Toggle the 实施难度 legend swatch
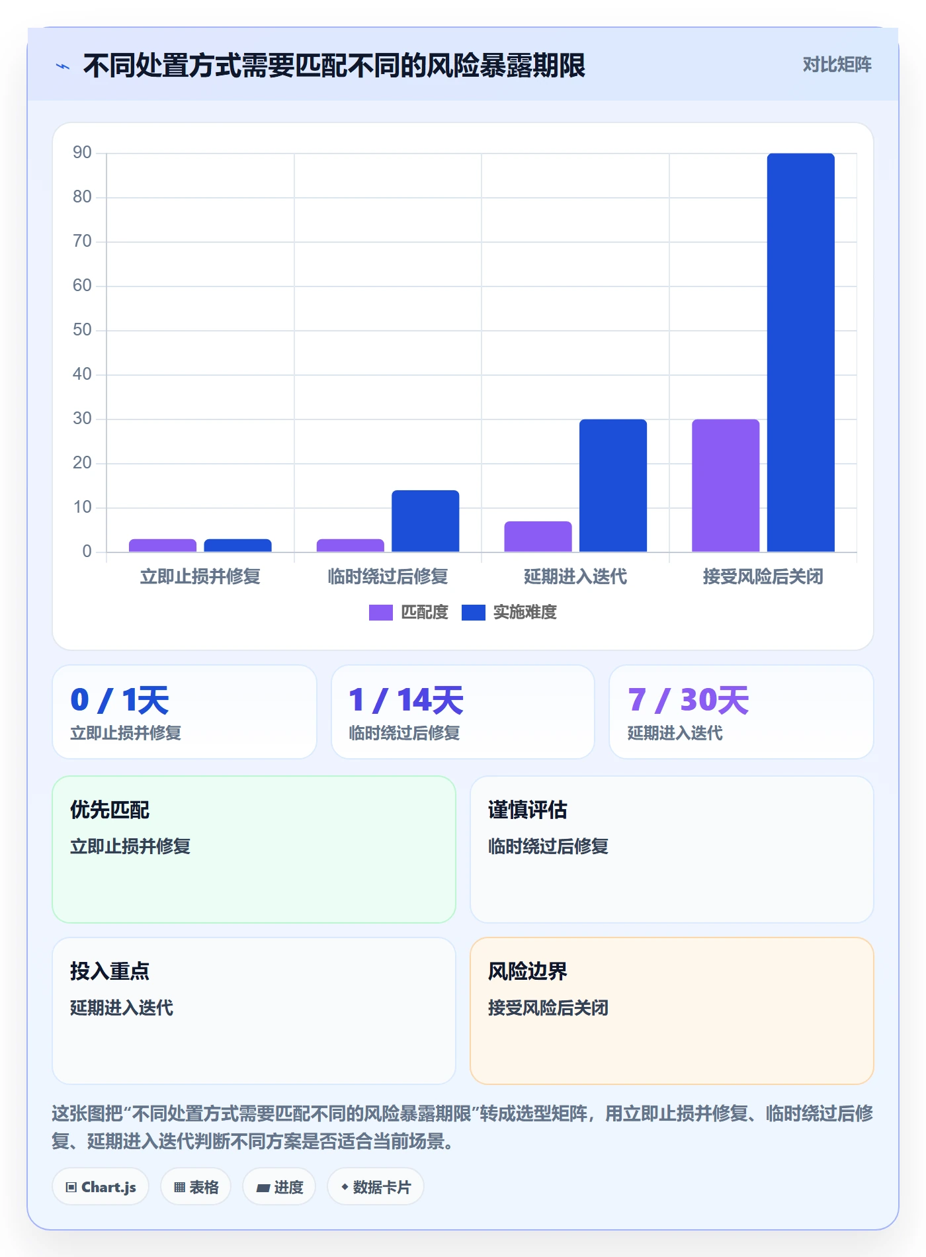Viewport: 926px width, 1257px height. (473, 613)
